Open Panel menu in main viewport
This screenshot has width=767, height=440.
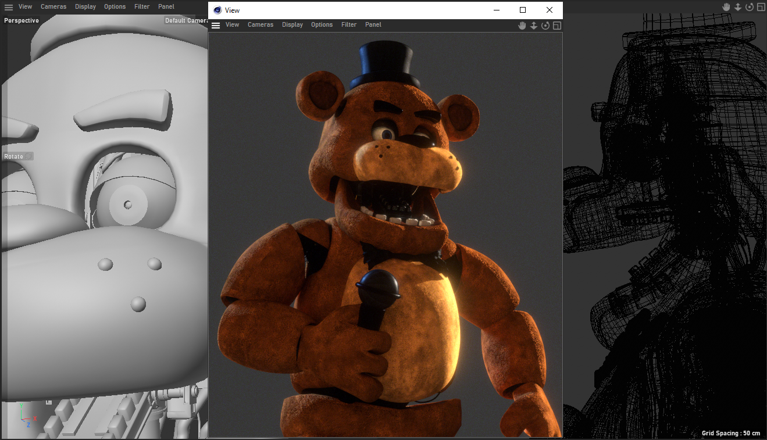point(166,7)
